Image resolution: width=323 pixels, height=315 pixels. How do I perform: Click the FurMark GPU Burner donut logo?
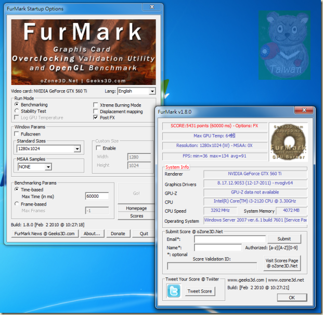pyautogui.click(x=288, y=142)
